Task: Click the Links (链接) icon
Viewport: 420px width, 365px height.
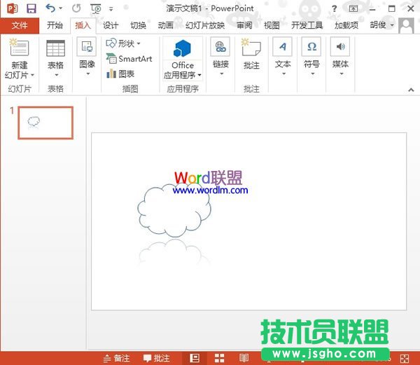Action: coord(220,57)
